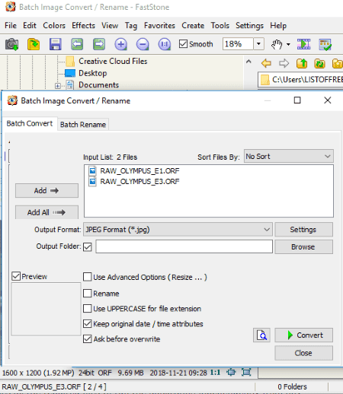Viewport: 343px width, 394px height.
Task: Open the Sort Files By dropdown
Action: 289,156
